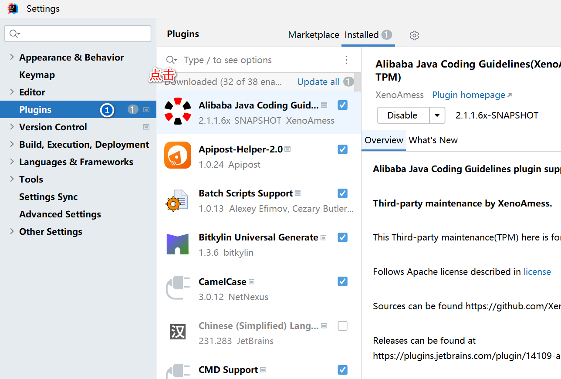The height and width of the screenshot is (379, 561).
Task: Open the What's New tab
Action: (433, 140)
